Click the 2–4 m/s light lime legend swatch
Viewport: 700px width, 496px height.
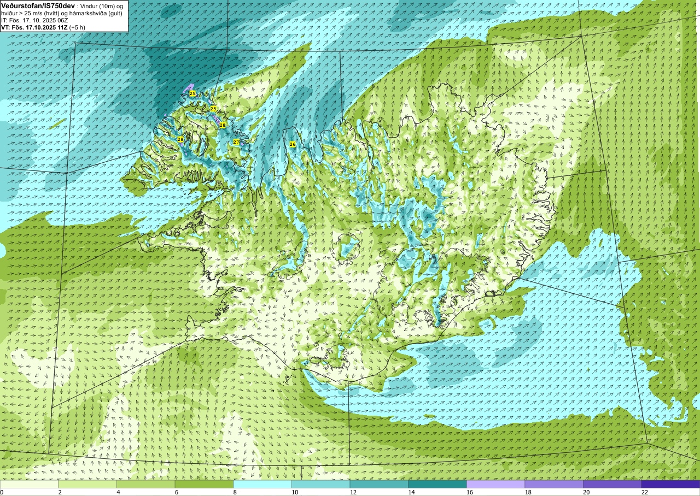point(87,484)
